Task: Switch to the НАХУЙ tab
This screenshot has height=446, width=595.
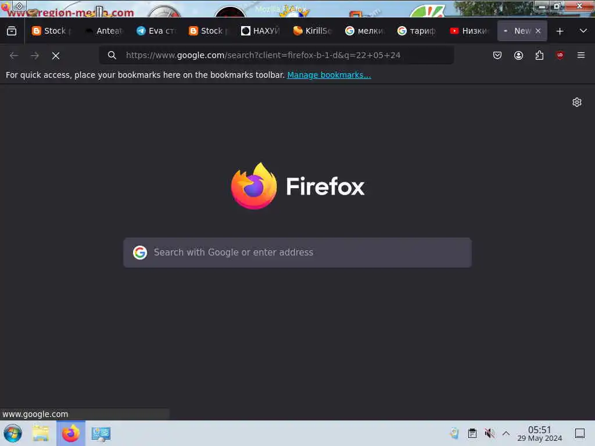Action: pyautogui.click(x=261, y=31)
